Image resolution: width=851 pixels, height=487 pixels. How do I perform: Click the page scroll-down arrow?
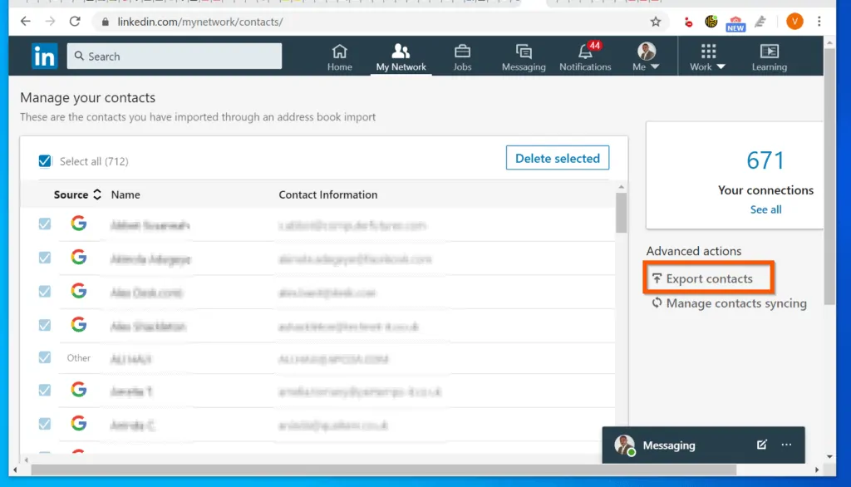[829, 456]
